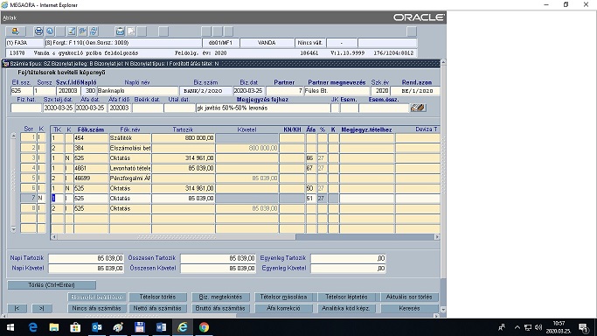Screen dimensions: 597x336
Task: Click the Megjegyzés fejhez field with 'gk javítás'
Action: [263, 108]
